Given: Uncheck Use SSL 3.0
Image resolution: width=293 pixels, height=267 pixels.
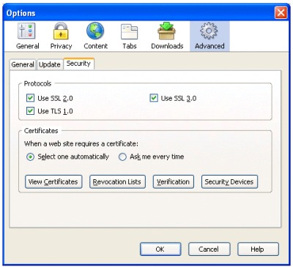Looking at the screenshot, I should (154, 98).
